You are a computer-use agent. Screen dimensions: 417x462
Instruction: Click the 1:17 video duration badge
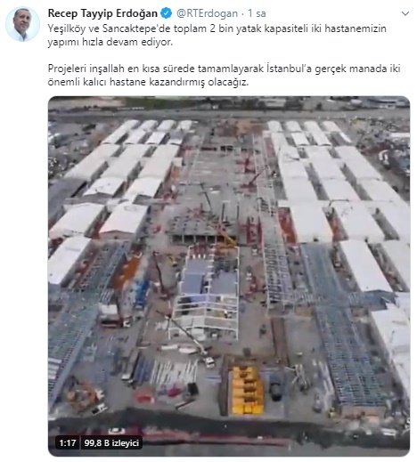tap(68, 443)
